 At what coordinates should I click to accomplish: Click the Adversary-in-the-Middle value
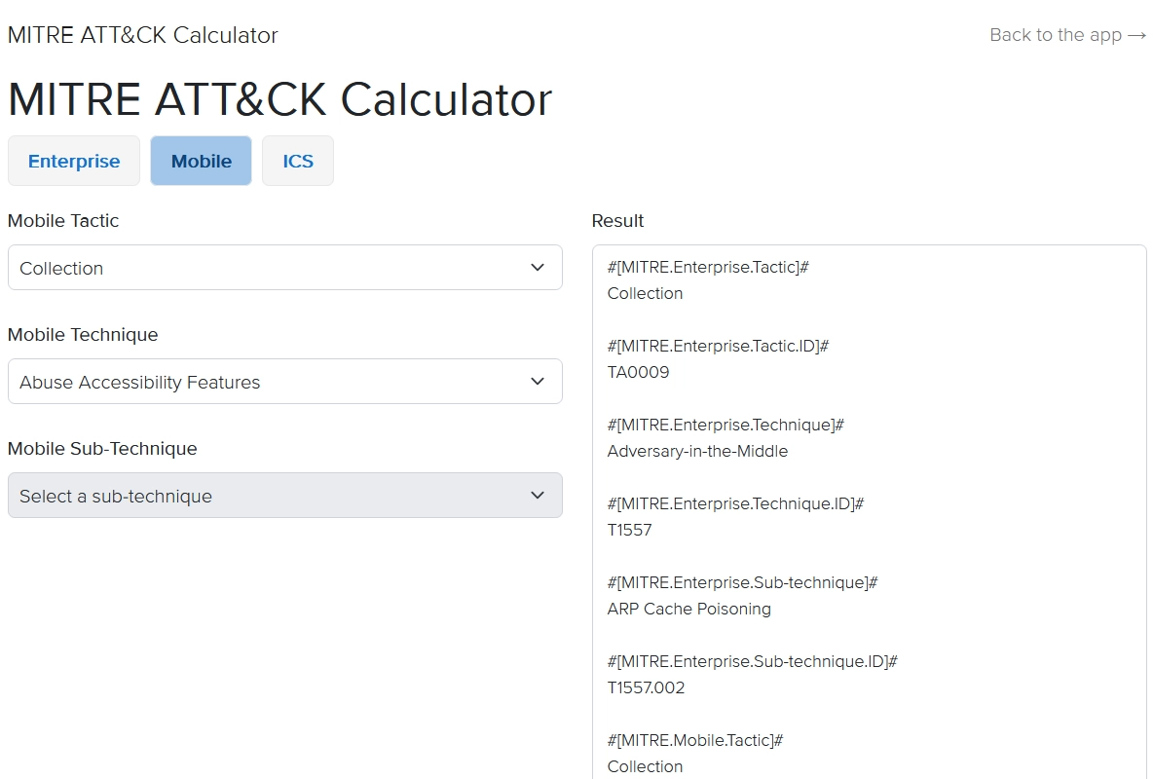pyautogui.click(x=698, y=451)
